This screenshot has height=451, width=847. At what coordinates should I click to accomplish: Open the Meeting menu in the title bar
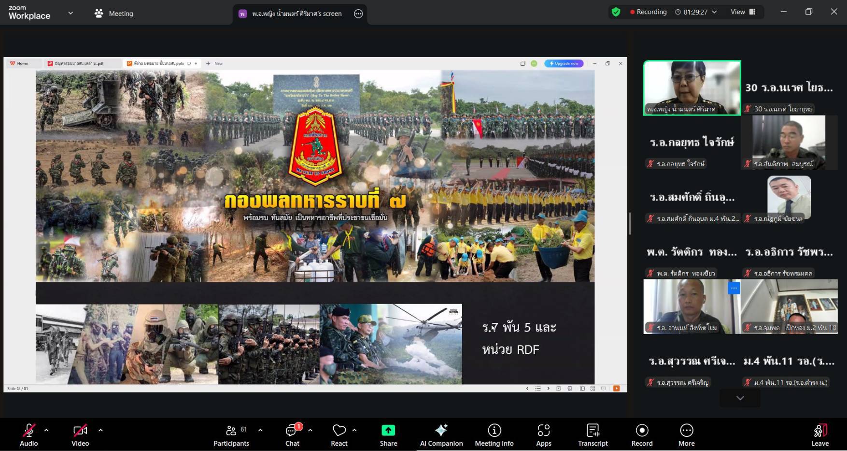pos(114,14)
